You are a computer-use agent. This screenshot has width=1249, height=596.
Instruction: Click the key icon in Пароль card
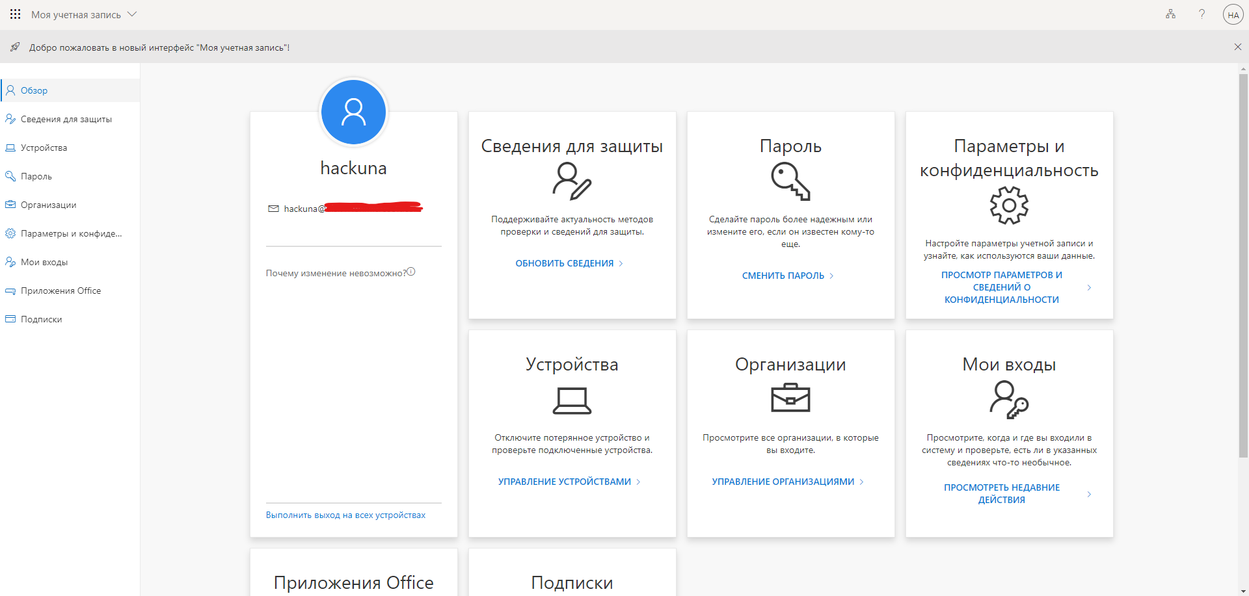click(790, 181)
